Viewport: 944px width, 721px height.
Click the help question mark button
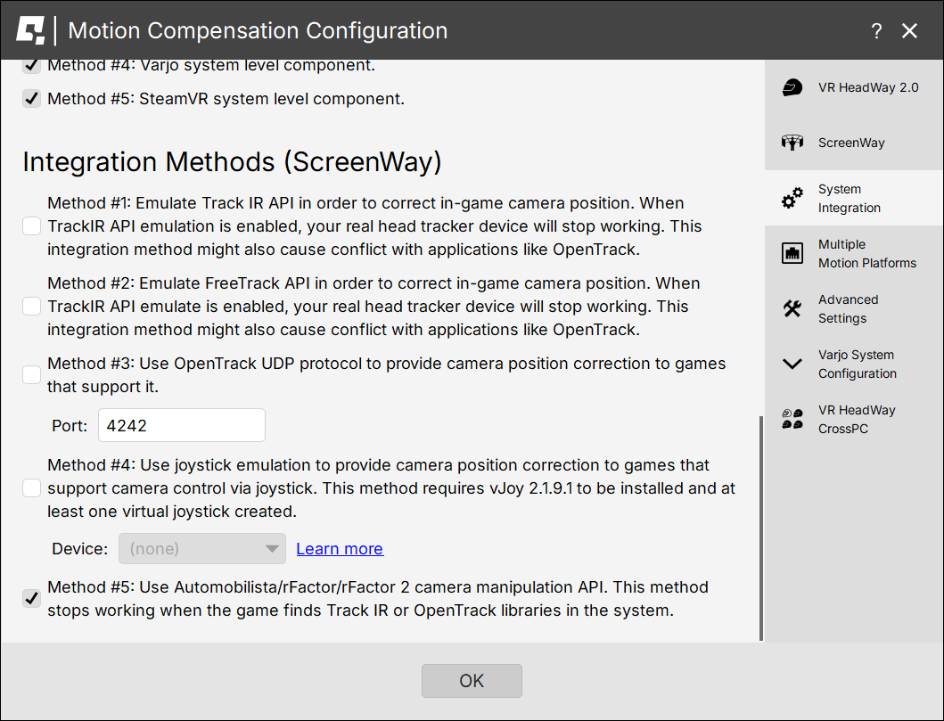(876, 31)
